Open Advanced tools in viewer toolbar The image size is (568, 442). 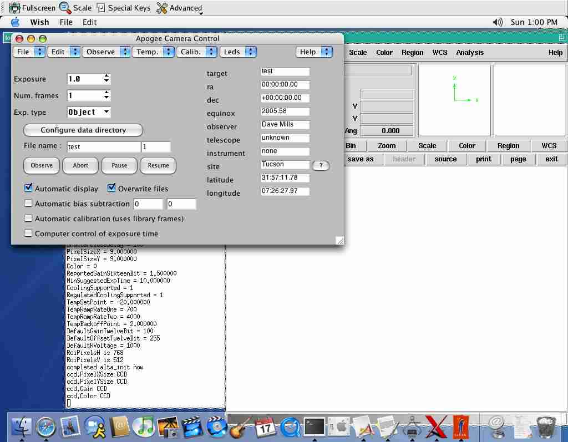pos(179,8)
